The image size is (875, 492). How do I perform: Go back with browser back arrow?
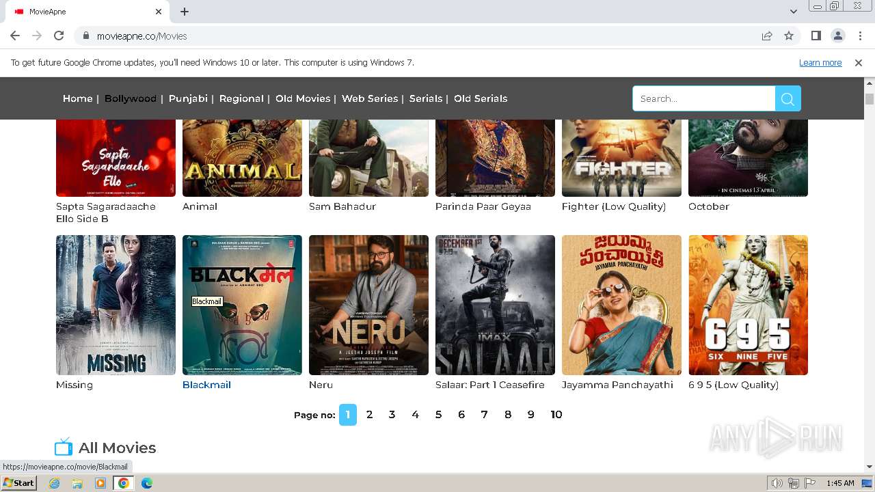(15, 36)
